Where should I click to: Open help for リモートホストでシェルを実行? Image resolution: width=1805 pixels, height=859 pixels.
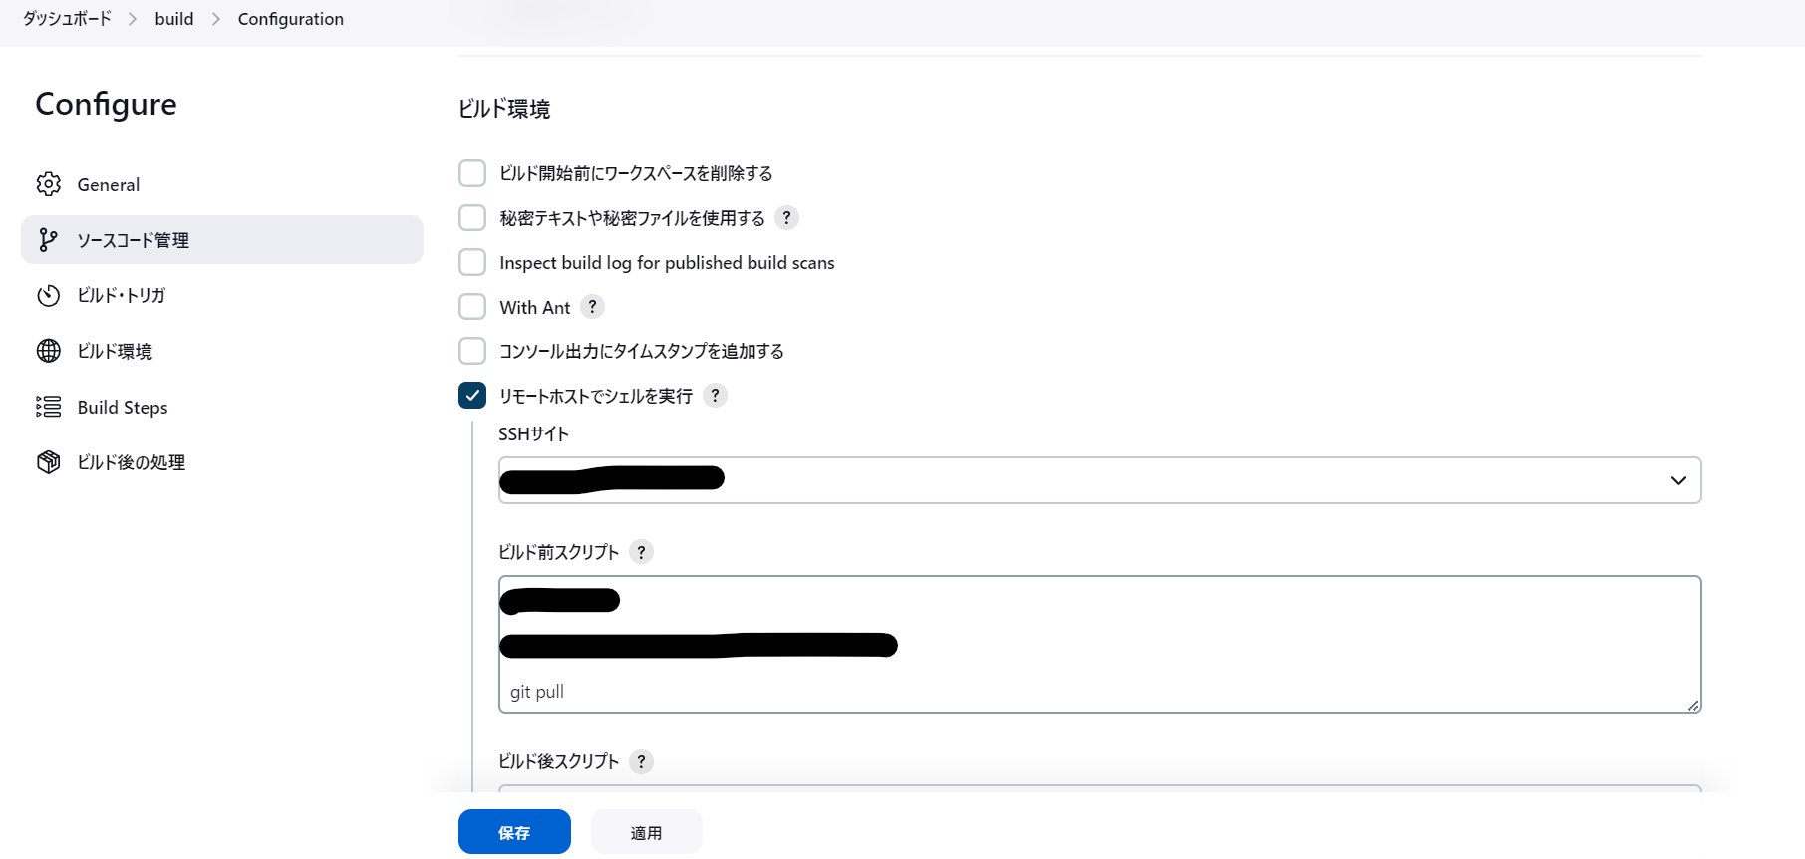coord(715,396)
